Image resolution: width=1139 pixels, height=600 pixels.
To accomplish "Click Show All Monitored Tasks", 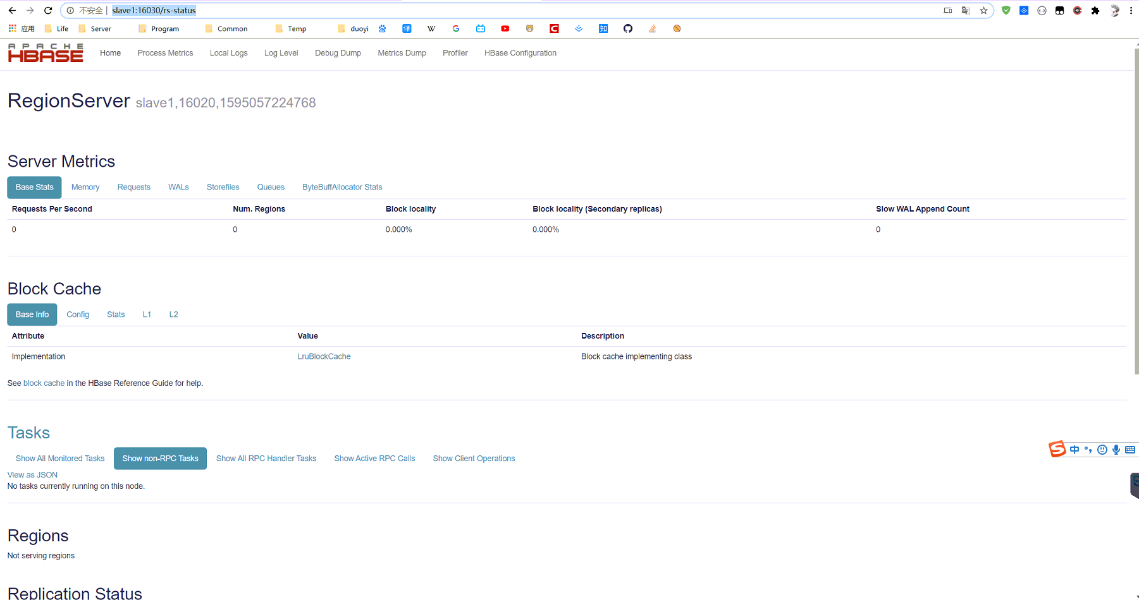I will point(60,459).
